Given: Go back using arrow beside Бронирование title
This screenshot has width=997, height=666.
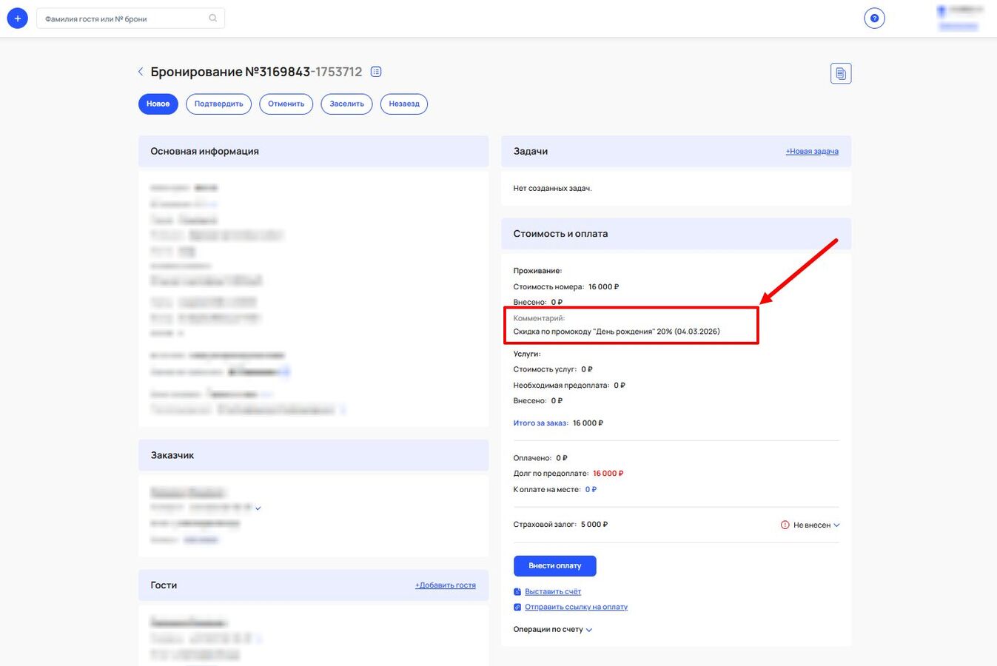Looking at the screenshot, I should coord(141,72).
